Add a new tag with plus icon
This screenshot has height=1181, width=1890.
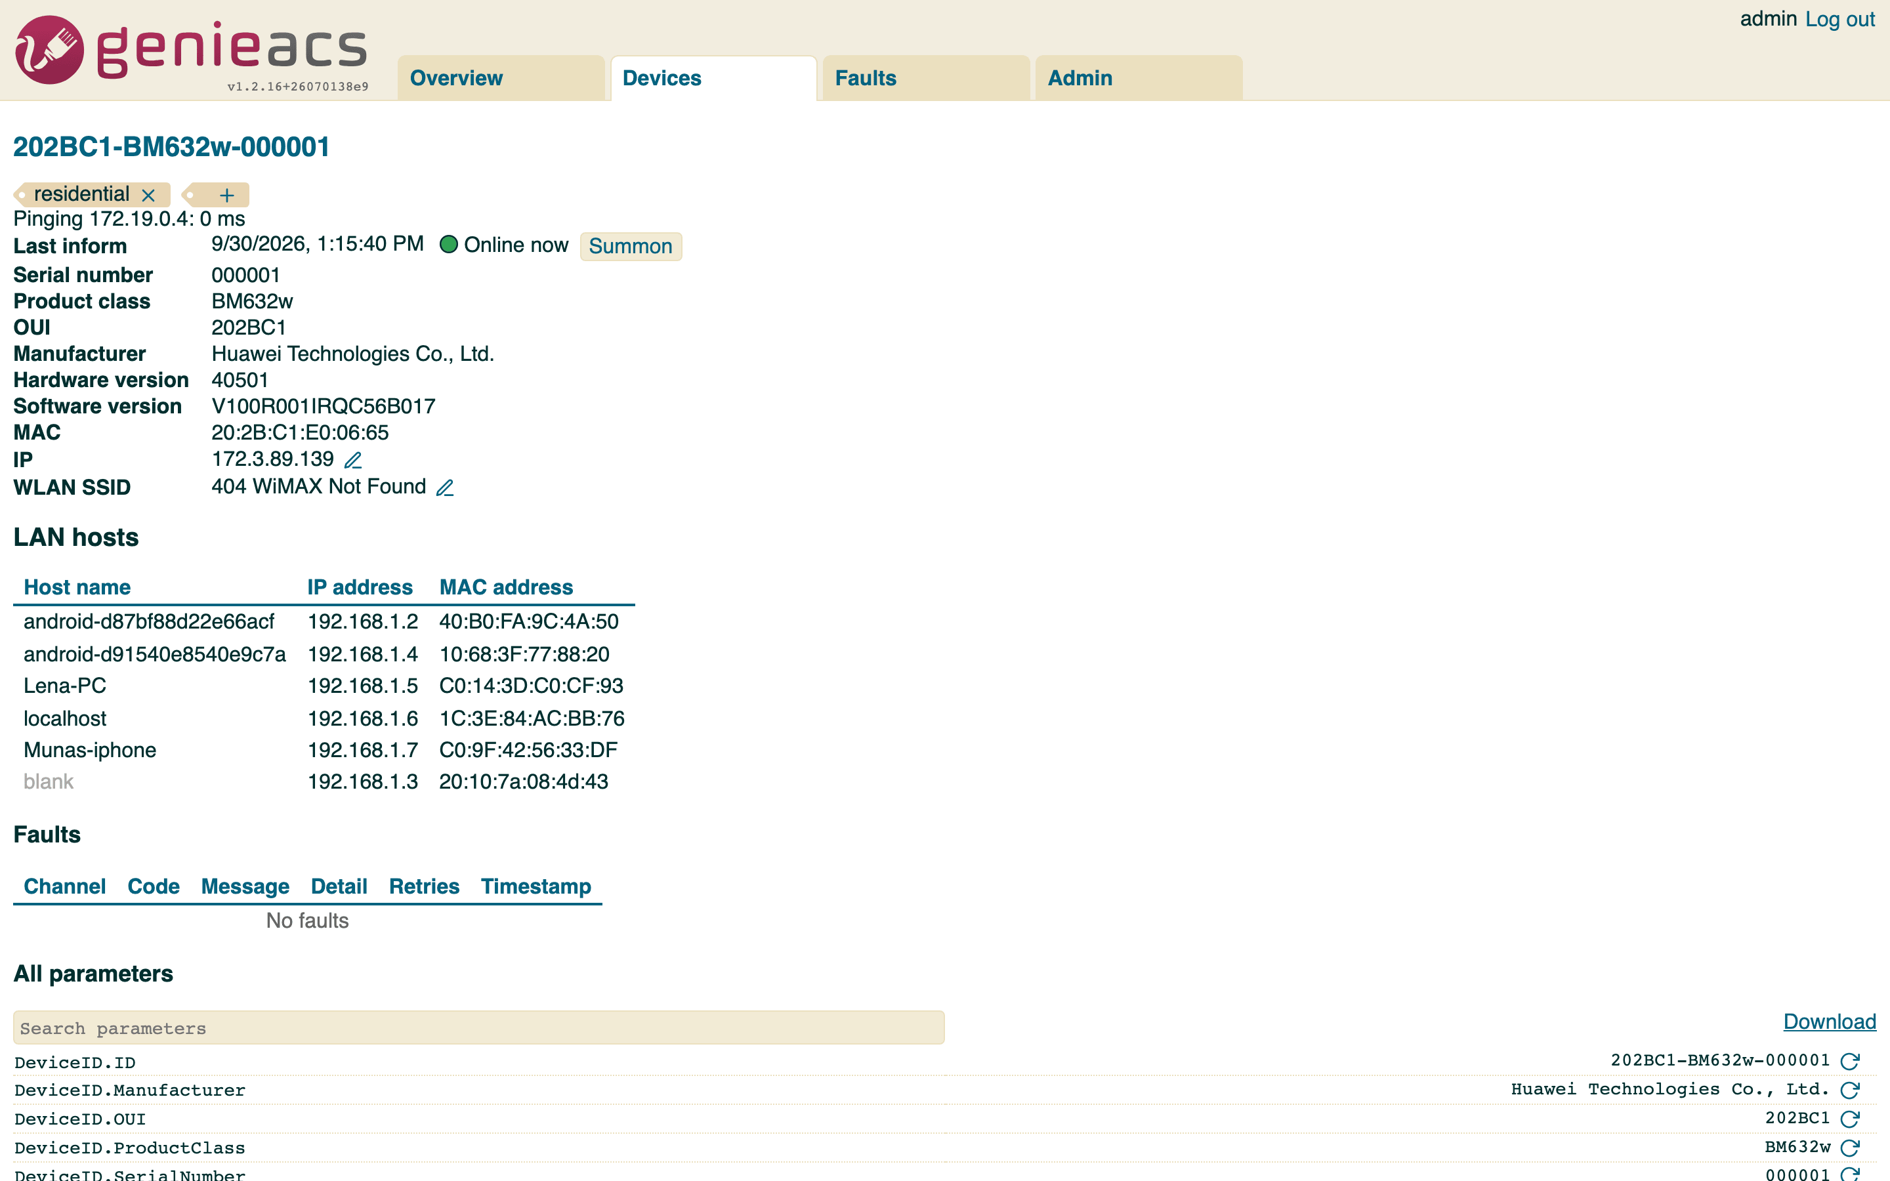226,194
